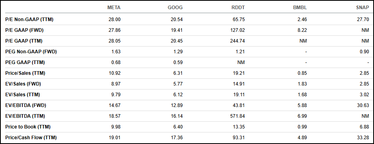The width and height of the screenshot is (374, 144).
Task: Click the Price to Book (TTM) label
Action: pyautogui.click(x=28, y=127)
